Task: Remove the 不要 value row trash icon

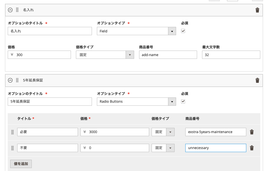Action: coord(252,148)
